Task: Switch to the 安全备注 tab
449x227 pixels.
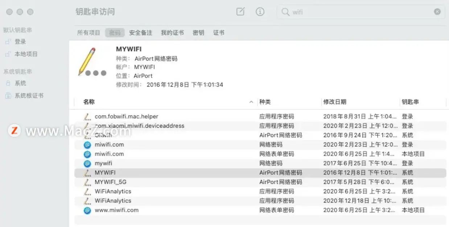Action: pos(141,32)
